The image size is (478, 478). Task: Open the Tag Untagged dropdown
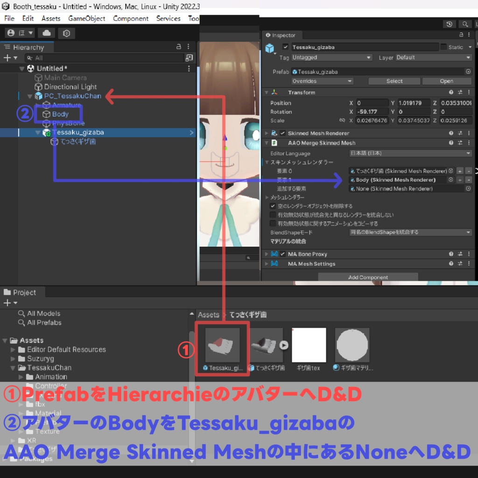(x=332, y=57)
